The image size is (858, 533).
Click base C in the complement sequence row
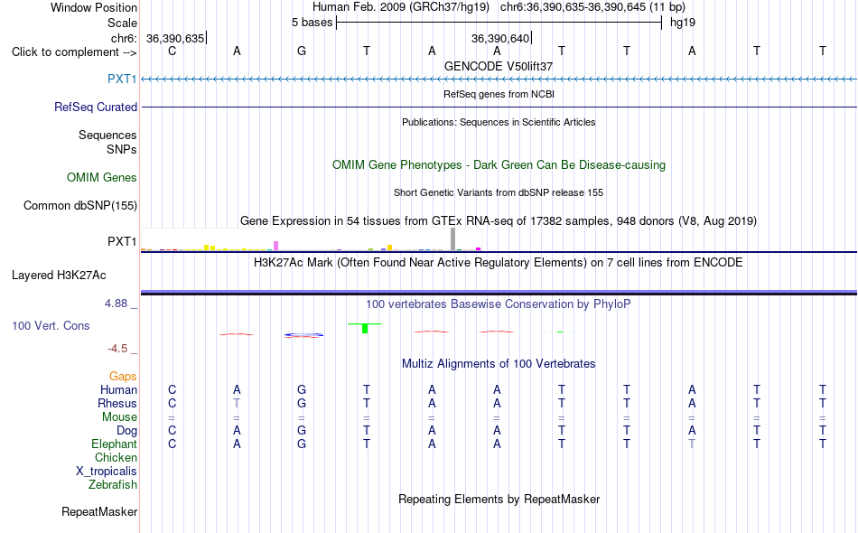click(172, 51)
